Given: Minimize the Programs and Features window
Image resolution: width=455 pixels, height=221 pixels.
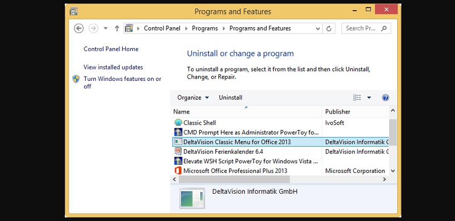Looking at the screenshot, I should click(x=354, y=10).
